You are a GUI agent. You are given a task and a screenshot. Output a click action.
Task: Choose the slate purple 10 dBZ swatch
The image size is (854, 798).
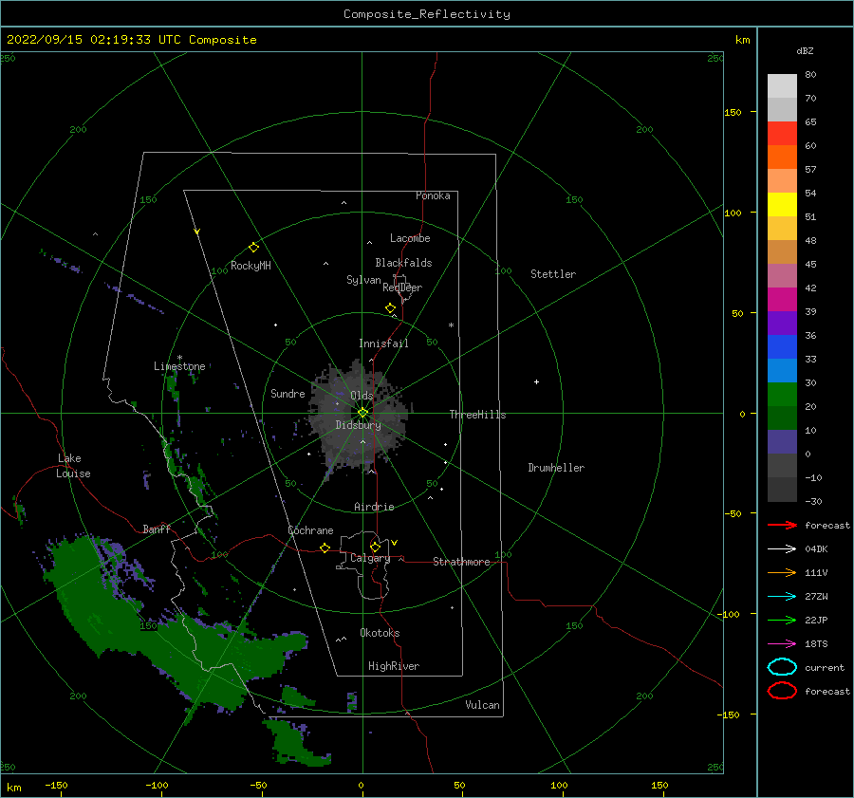point(782,442)
